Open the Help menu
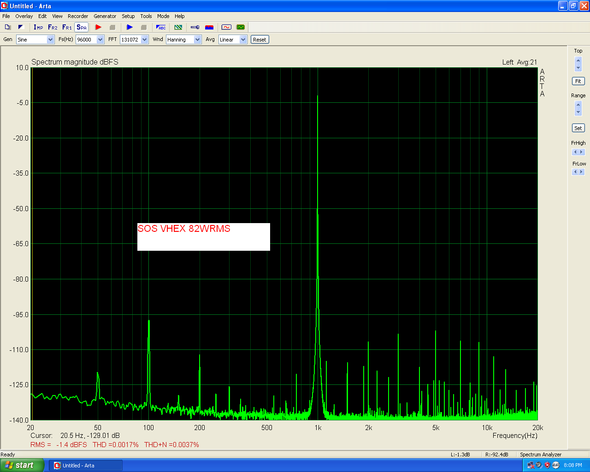This screenshot has height=472, width=590. (180, 16)
